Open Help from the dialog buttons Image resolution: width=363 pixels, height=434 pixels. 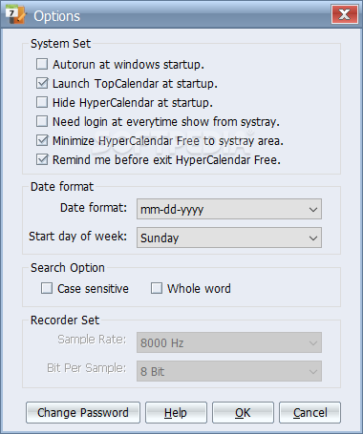tap(176, 413)
